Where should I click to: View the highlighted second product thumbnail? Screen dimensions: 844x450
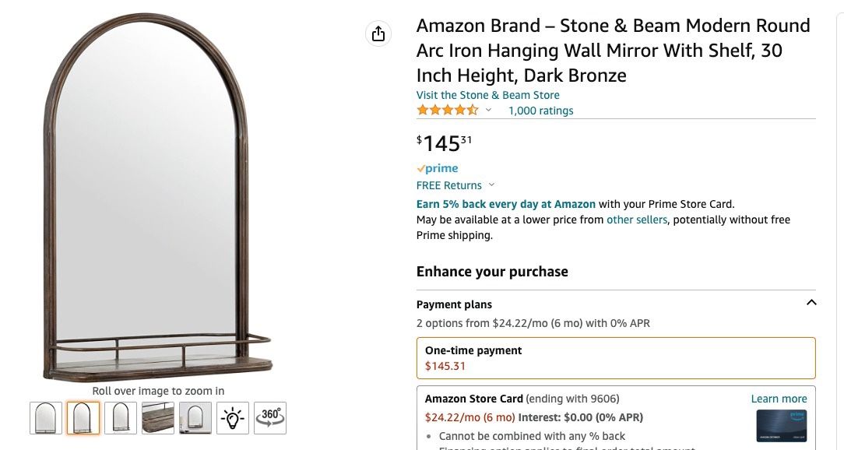[83, 418]
